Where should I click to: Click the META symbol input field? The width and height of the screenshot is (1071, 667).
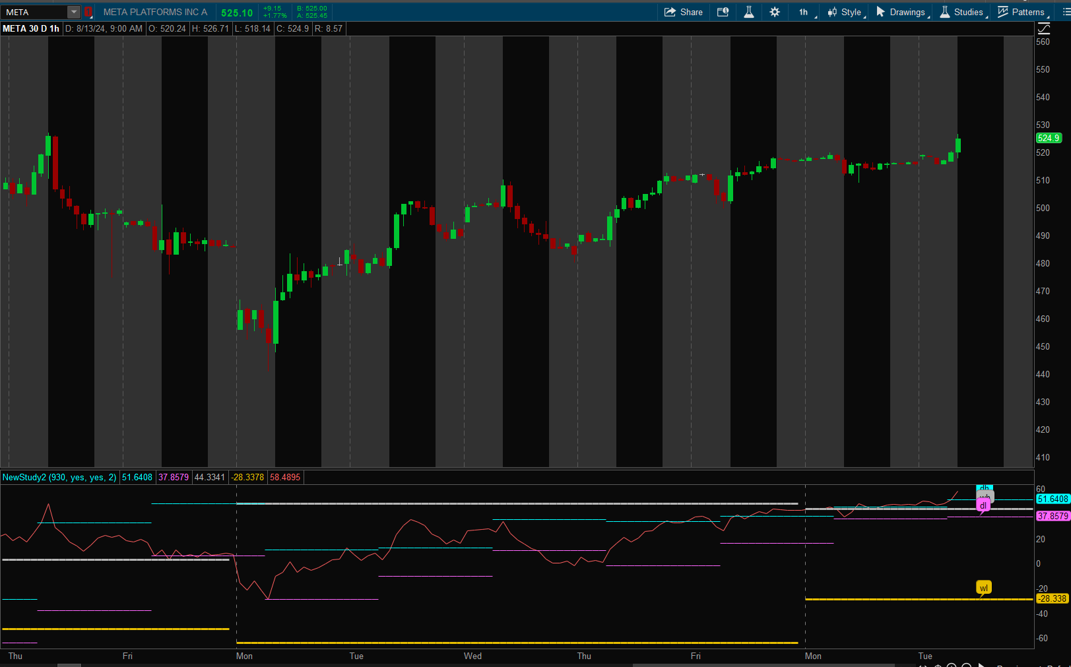(34, 12)
